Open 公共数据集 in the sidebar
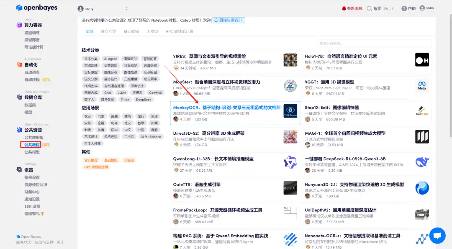The width and height of the screenshot is (452, 249). pos(34,138)
